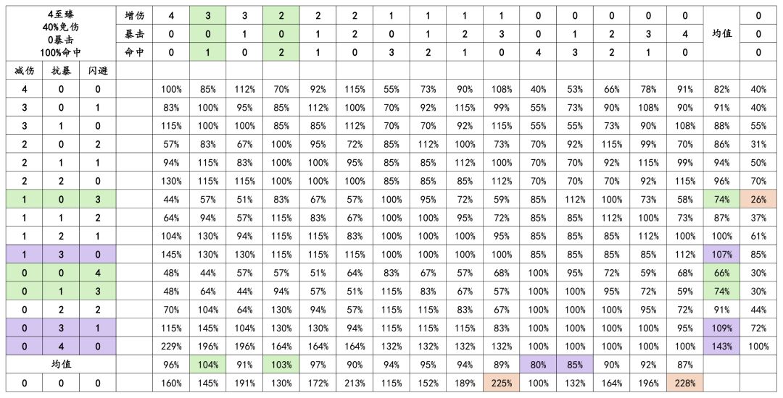783x398 pixels.
Task: Select the 均值 row label at bottom left
Action: pyautogui.click(x=60, y=364)
